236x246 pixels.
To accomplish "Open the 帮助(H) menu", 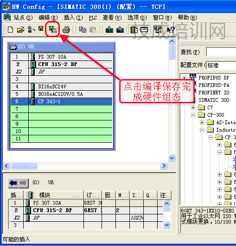I will click(x=187, y=18).
